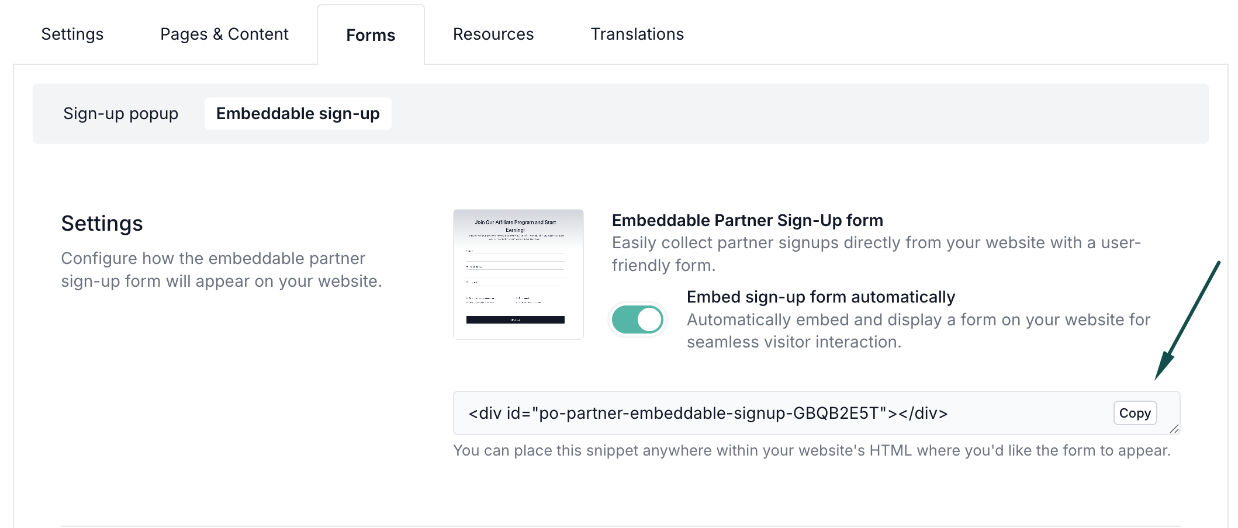The height and width of the screenshot is (528, 1238).
Task: Disable the embed sign-up form automatically toggle
Action: pos(637,319)
